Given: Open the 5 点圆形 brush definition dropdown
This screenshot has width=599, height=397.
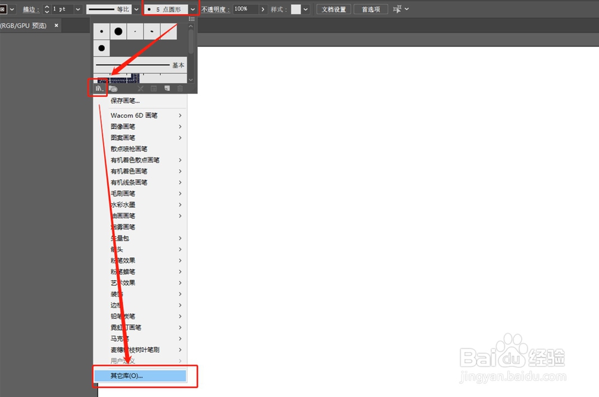Looking at the screenshot, I should pyautogui.click(x=193, y=9).
